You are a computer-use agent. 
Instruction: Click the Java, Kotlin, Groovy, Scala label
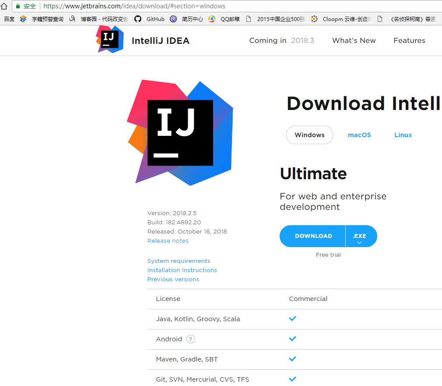[198, 319]
